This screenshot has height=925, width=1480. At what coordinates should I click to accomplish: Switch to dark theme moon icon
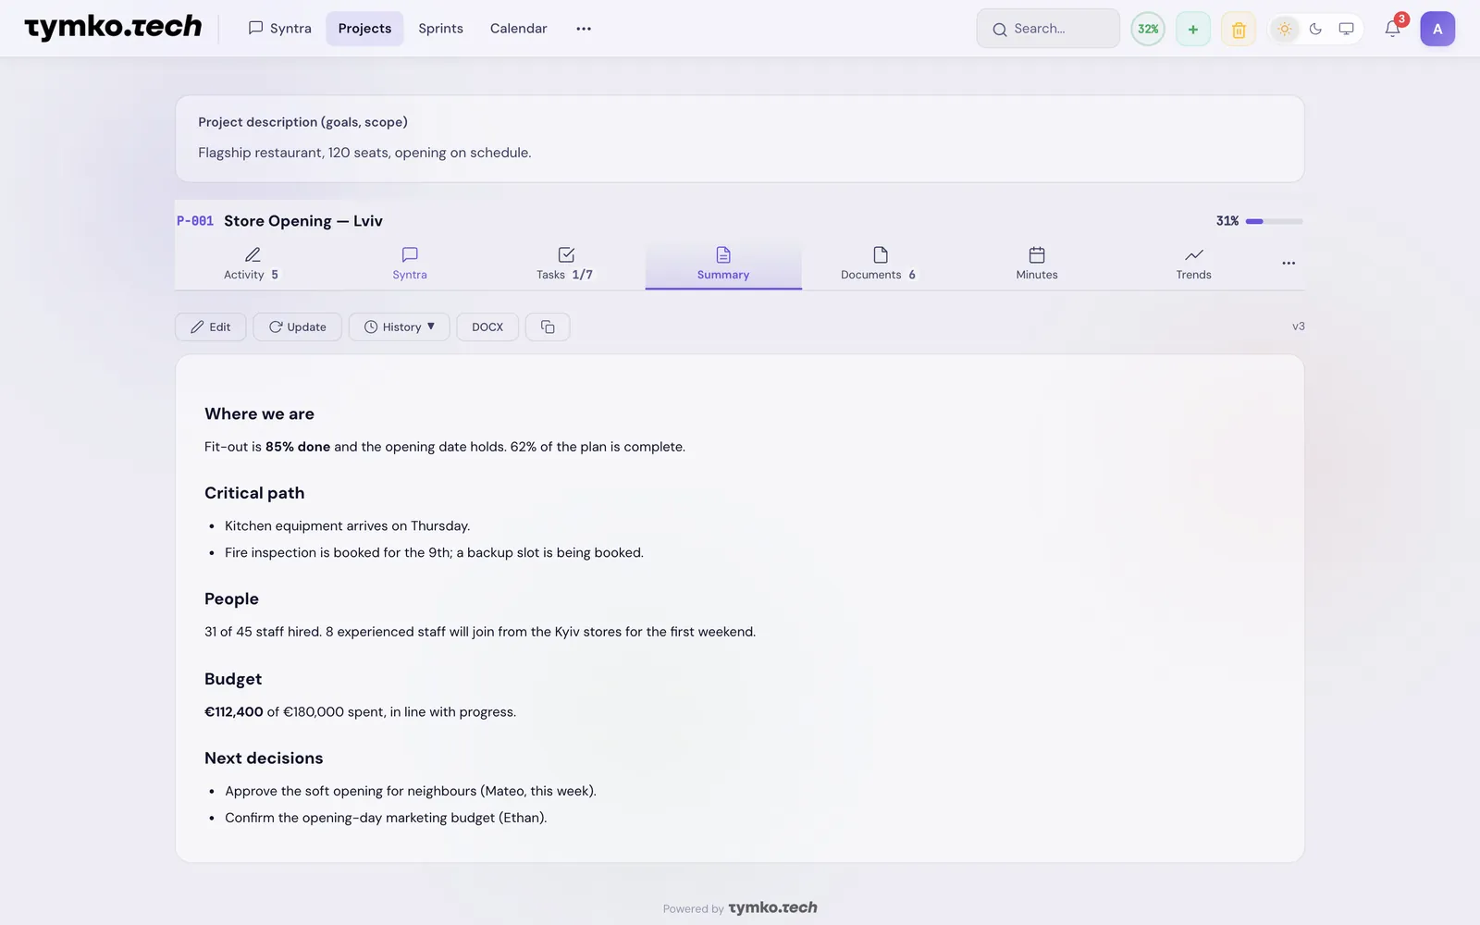(x=1315, y=29)
